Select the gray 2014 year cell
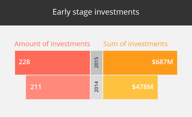The width and height of the screenshot is (192, 117). coord(97,87)
